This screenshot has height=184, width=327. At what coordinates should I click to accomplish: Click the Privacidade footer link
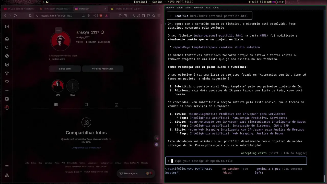[x=72, y=163]
